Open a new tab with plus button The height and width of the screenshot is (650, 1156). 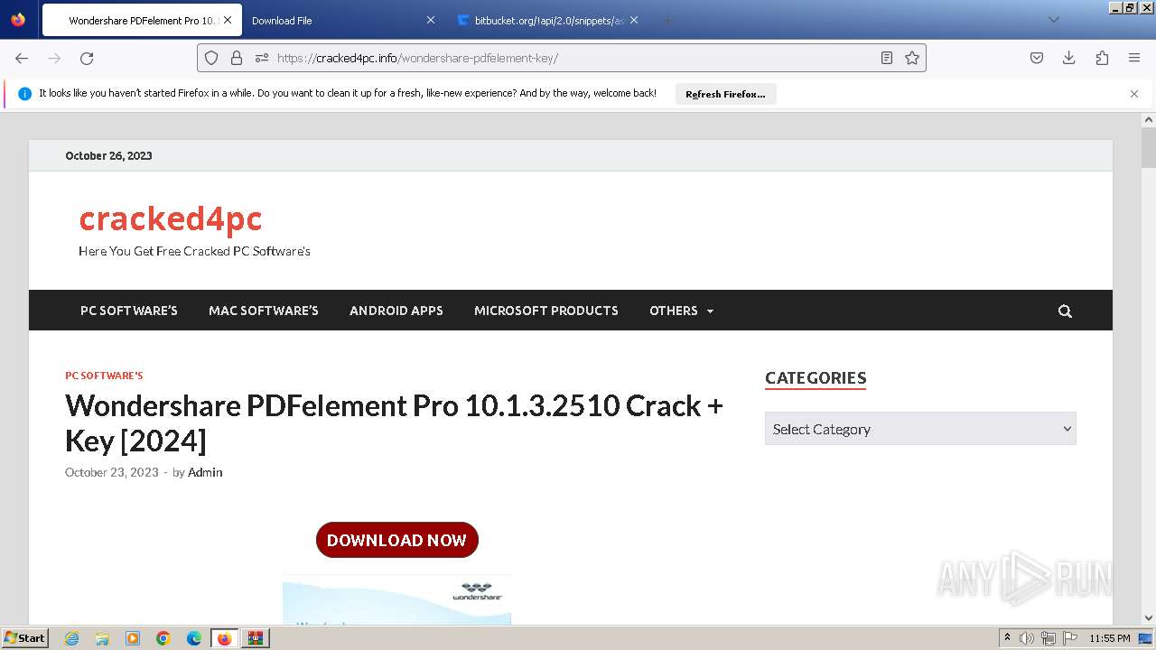pos(668,20)
